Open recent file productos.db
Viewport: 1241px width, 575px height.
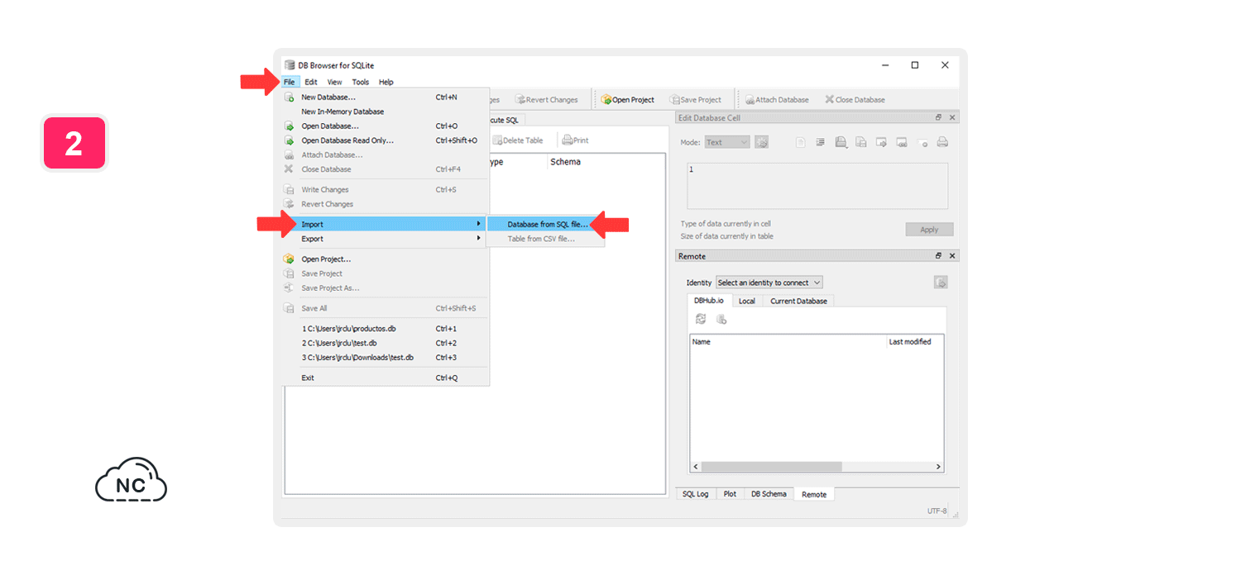[386, 329]
